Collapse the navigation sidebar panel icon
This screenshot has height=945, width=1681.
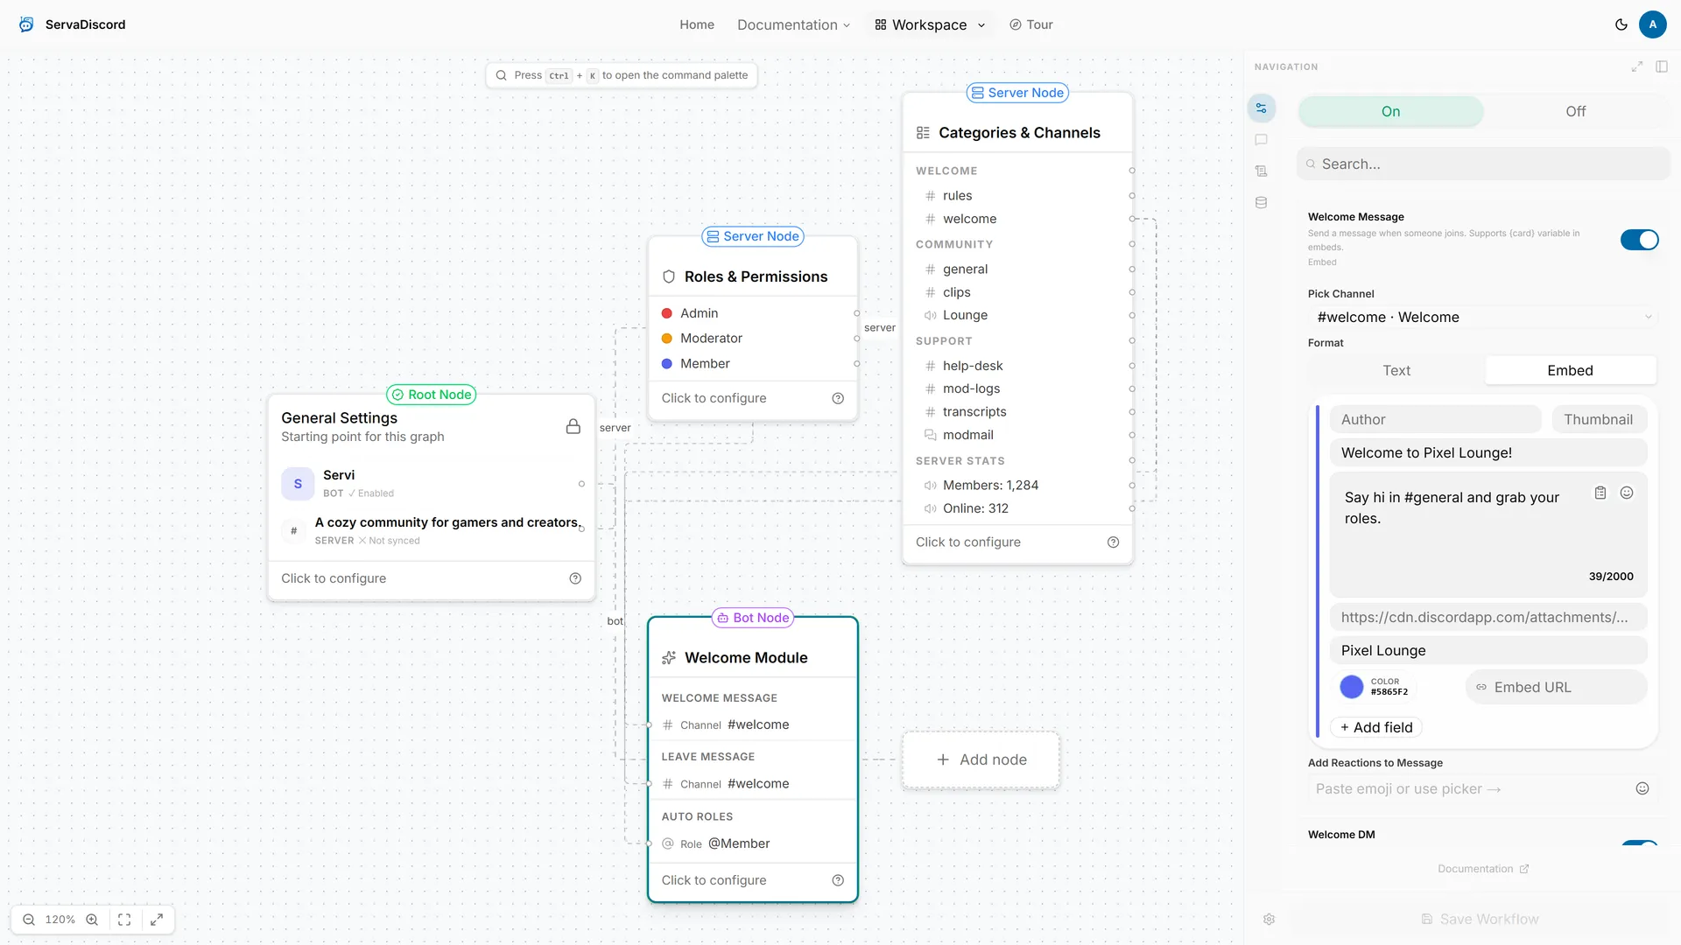(1661, 66)
